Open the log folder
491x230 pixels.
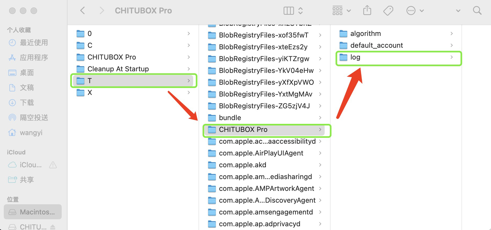(x=397, y=57)
